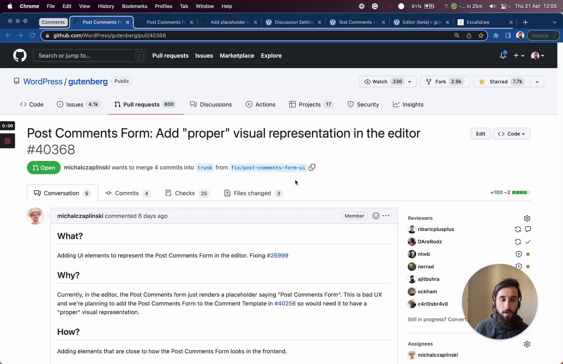Click Pull requests in GitHub top navigation
Image resolution: width=563 pixels, height=364 pixels.
pyautogui.click(x=170, y=55)
